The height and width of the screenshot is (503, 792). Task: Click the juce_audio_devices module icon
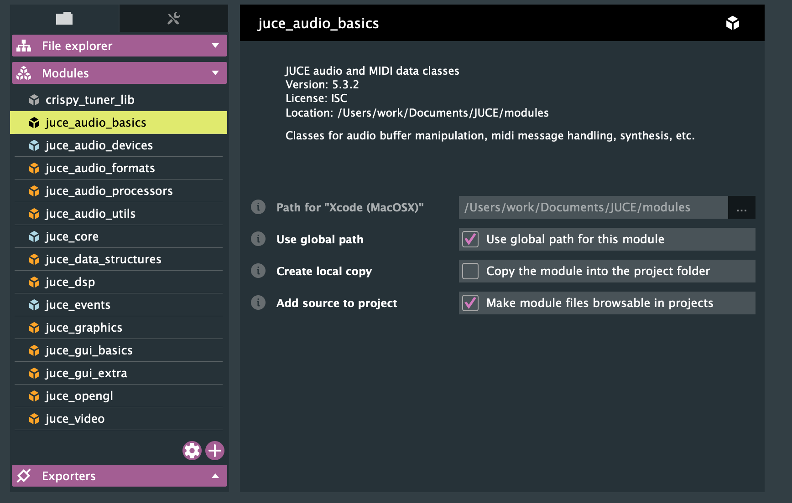point(34,145)
